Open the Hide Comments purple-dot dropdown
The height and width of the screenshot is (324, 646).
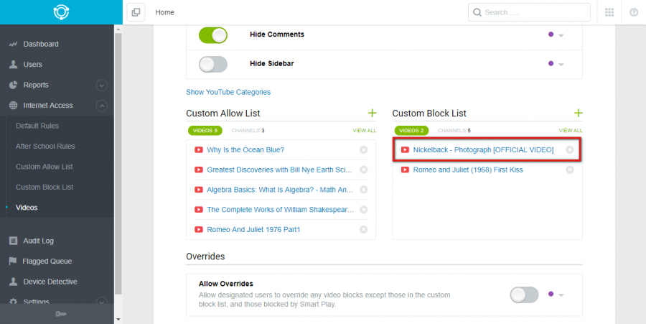[x=556, y=35]
